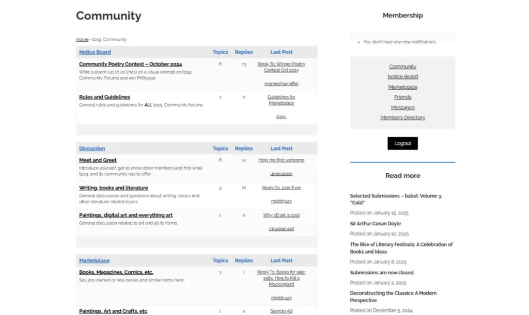
Task: Go to Members Directory in sidebar
Action: 402,118
